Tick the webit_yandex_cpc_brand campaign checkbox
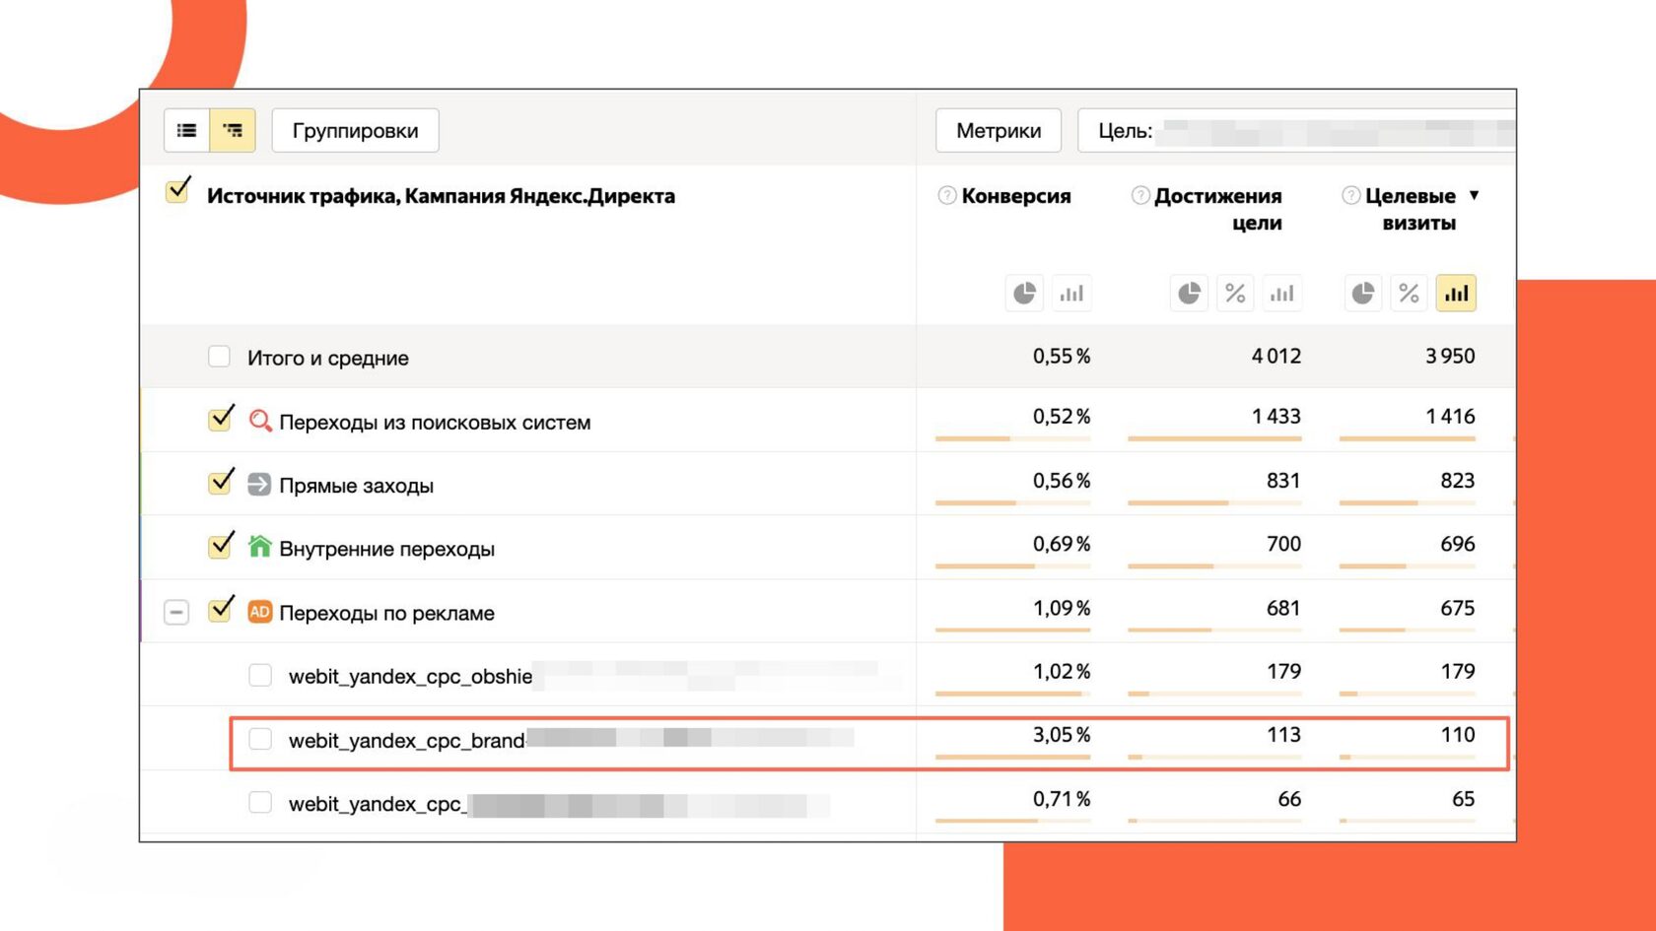Image resolution: width=1656 pixels, height=931 pixels. pyautogui.click(x=260, y=739)
